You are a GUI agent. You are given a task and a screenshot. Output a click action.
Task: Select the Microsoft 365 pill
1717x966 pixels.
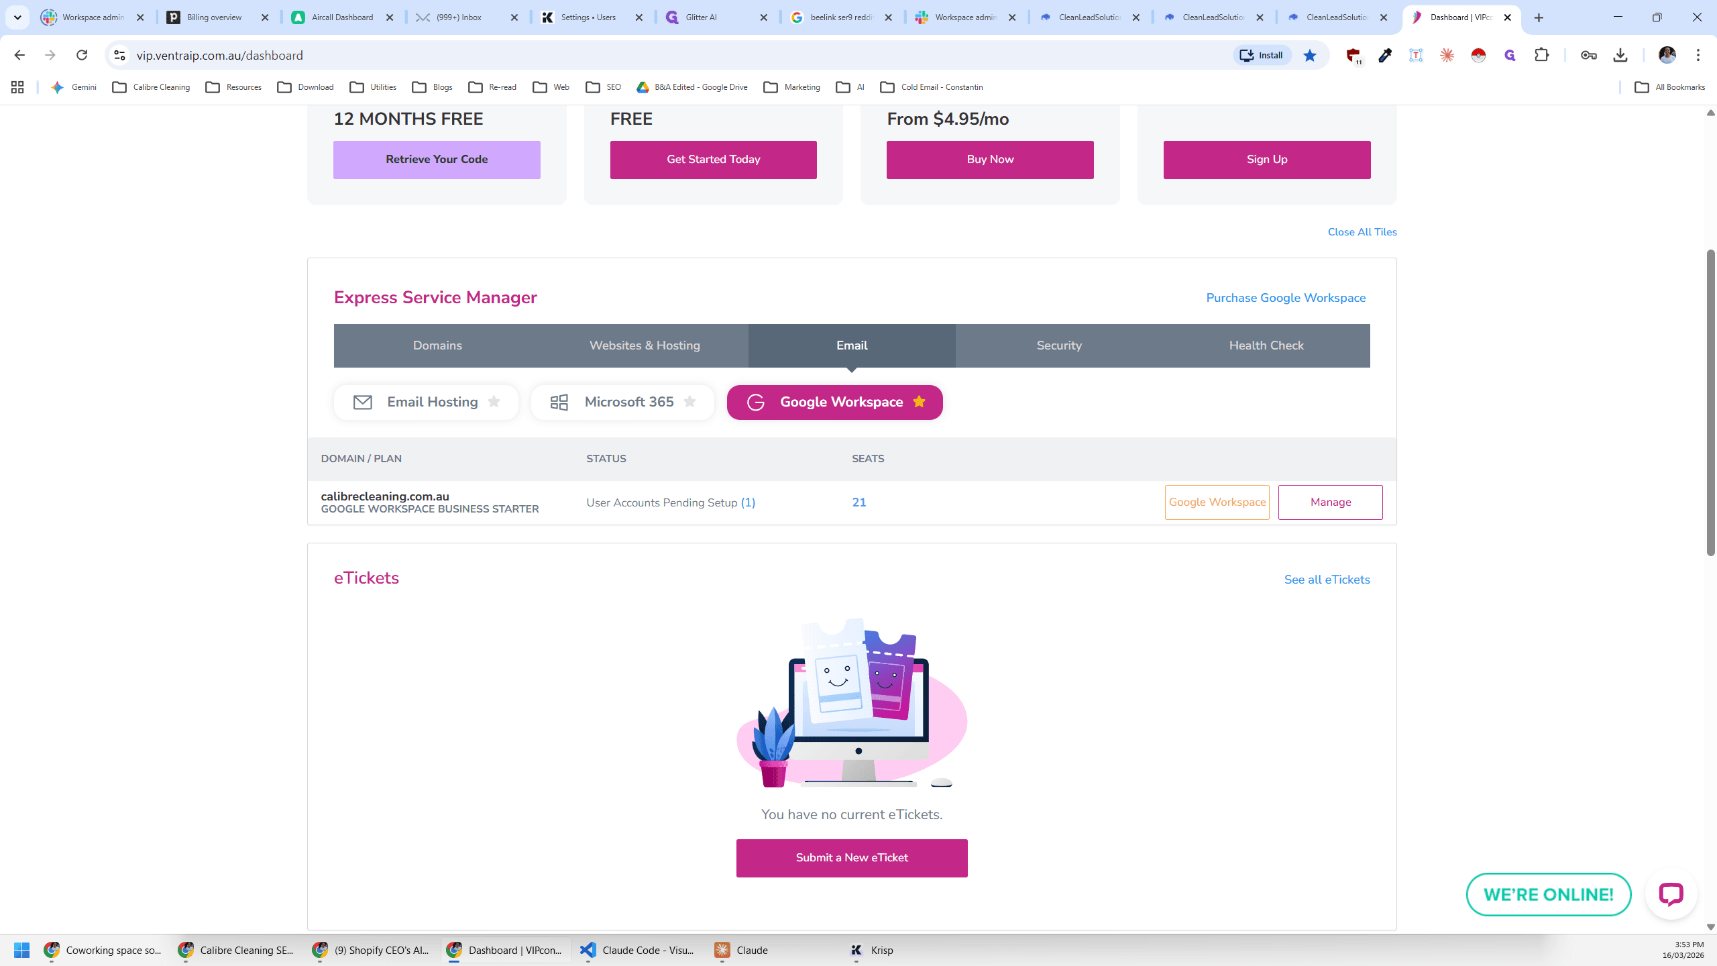coord(622,402)
